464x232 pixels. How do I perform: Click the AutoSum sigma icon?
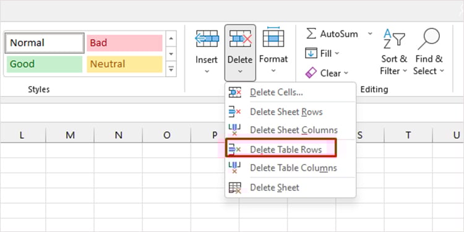click(311, 34)
